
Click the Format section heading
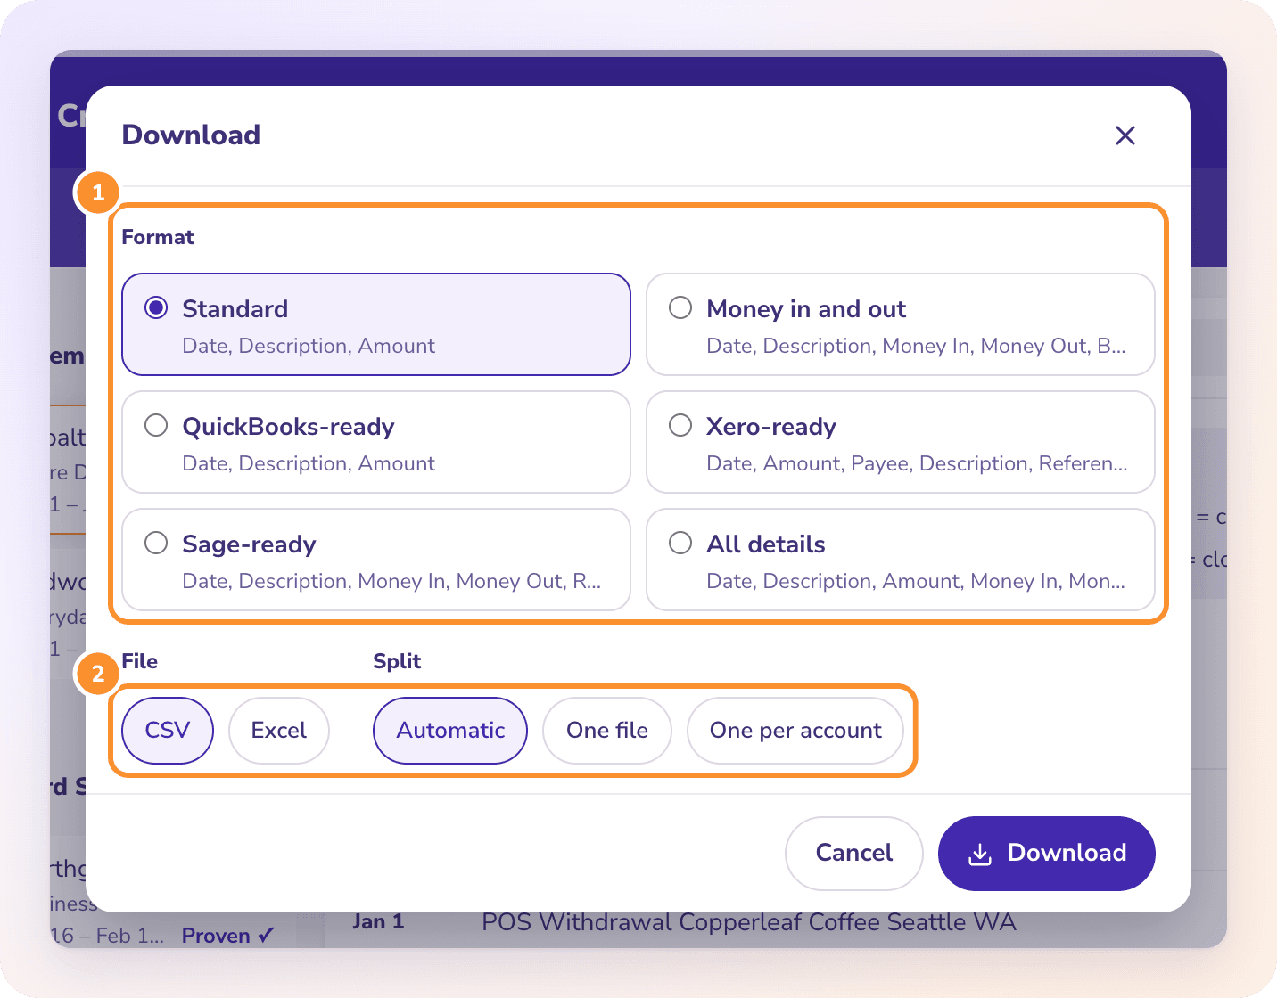tap(158, 237)
